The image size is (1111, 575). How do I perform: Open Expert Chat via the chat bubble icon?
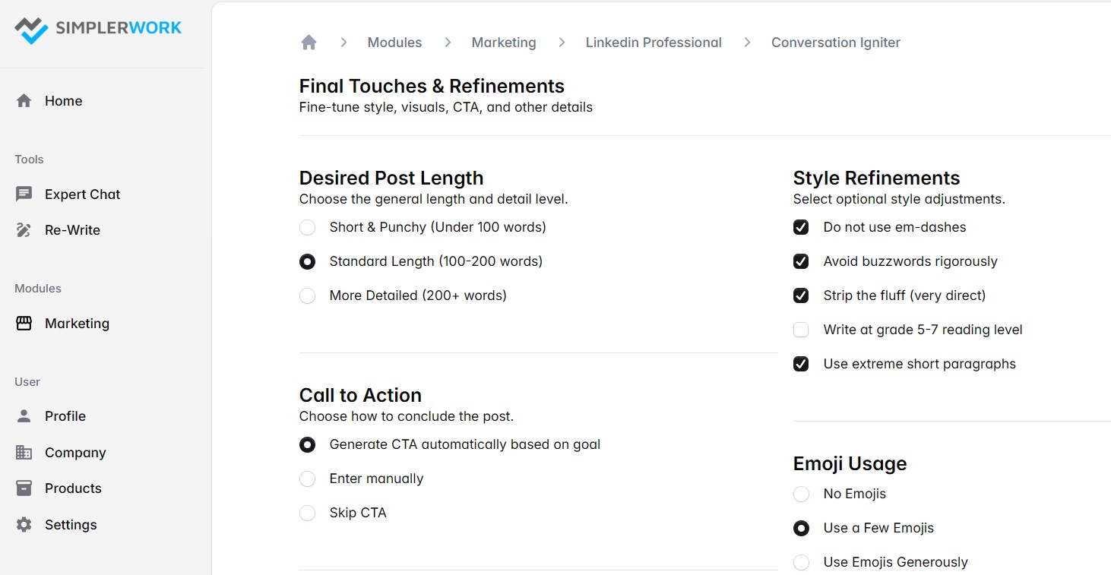[x=23, y=194]
